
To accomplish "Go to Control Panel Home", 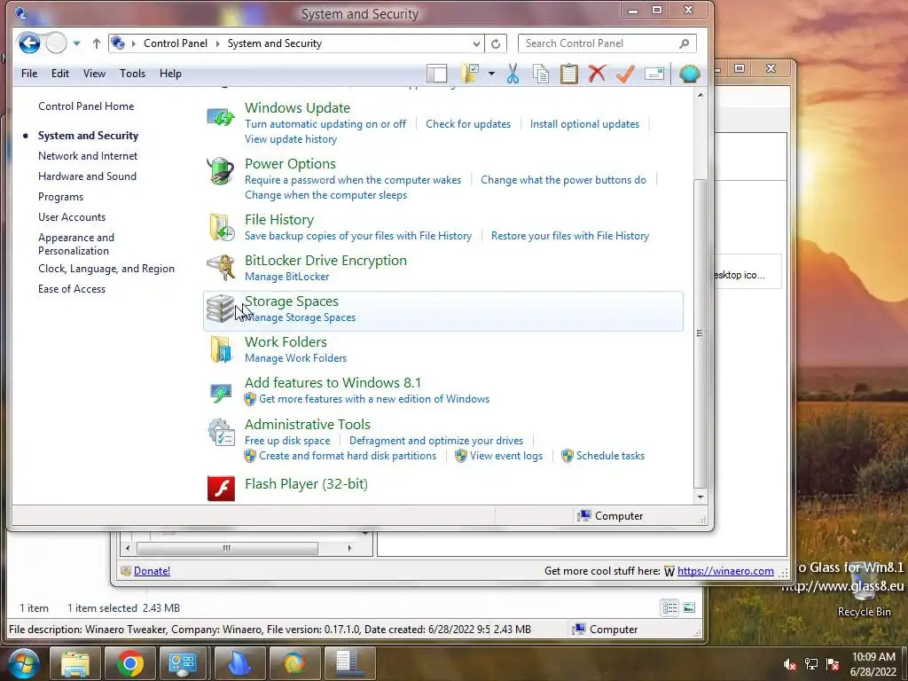I will pyautogui.click(x=86, y=106).
